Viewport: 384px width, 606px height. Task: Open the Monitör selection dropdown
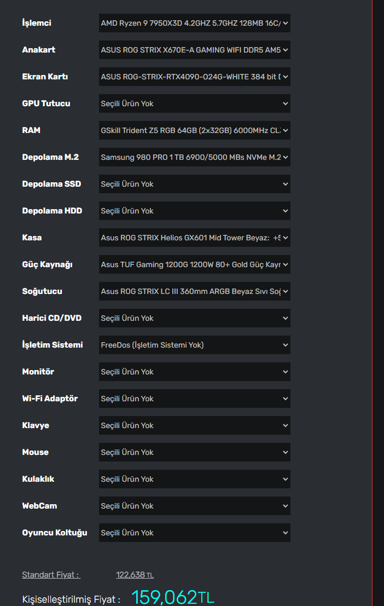pos(194,372)
